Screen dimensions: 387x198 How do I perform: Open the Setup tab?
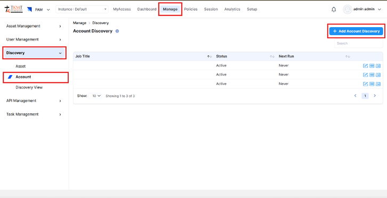pos(252,9)
